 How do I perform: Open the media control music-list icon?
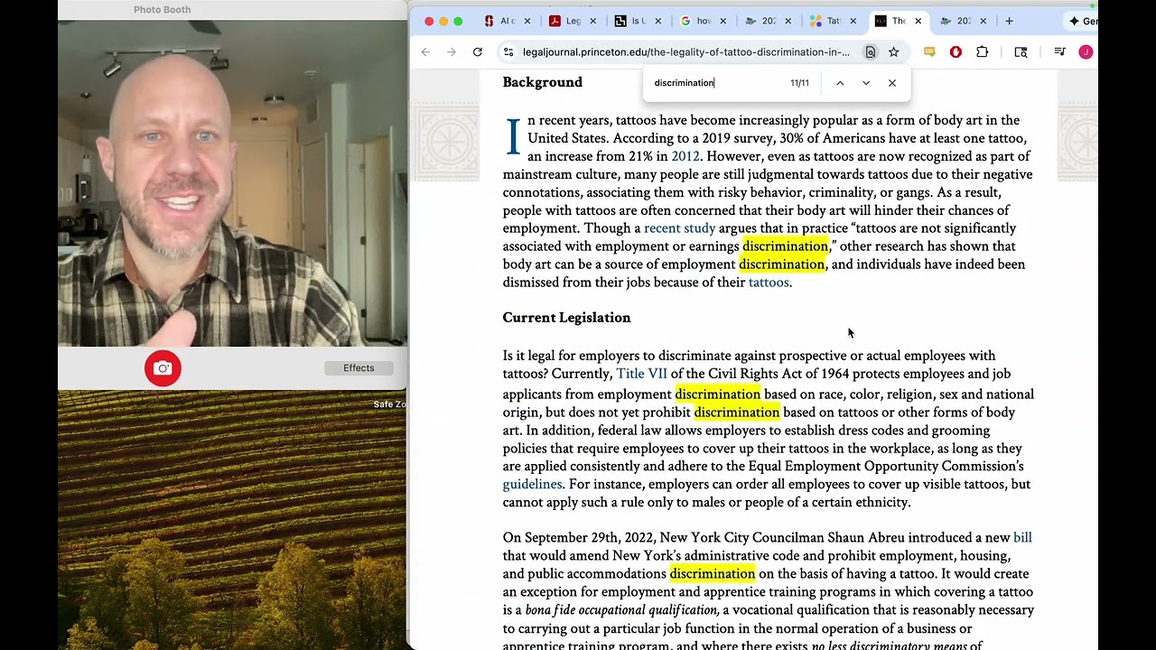(1059, 52)
